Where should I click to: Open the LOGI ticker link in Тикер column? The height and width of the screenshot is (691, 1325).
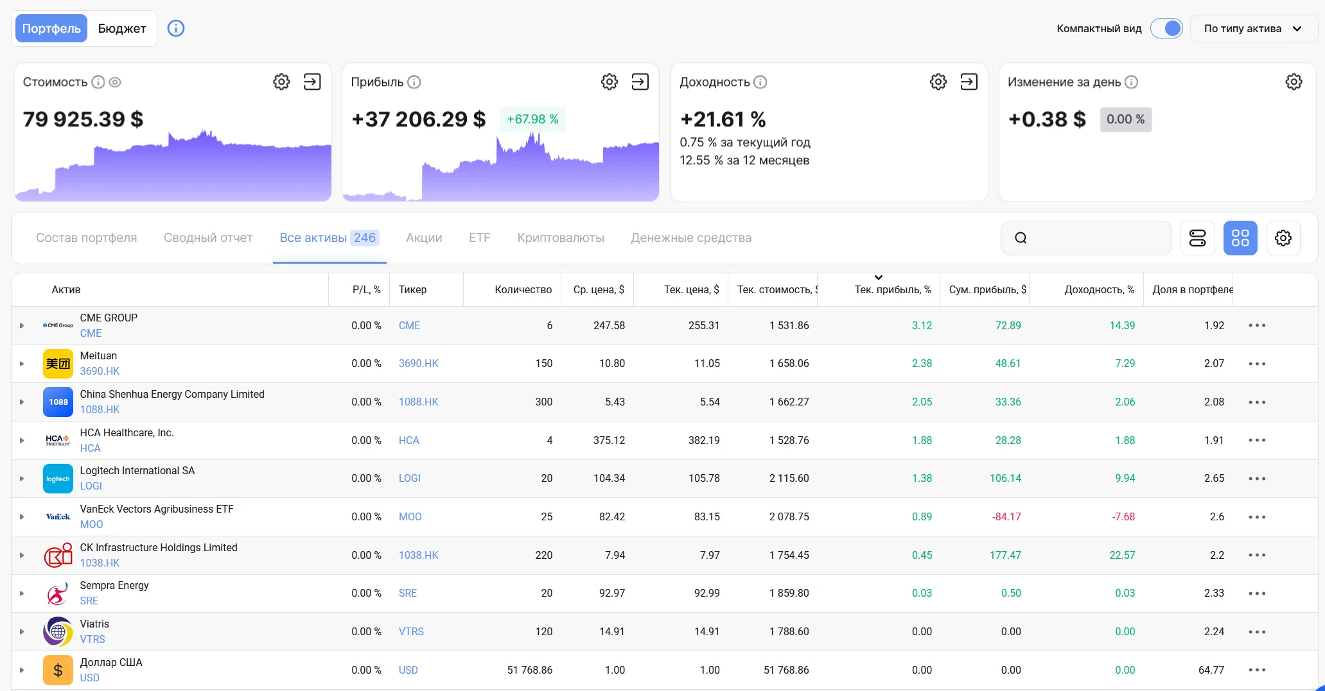point(410,479)
